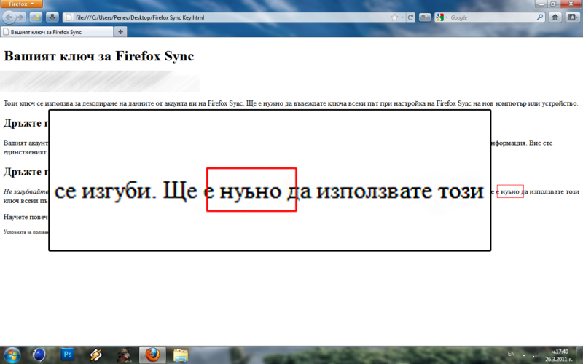
Task: Open the clock showing 17:40
Action: (560, 355)
